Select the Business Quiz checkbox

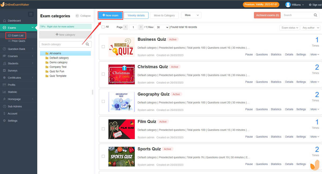coord(103,47)
